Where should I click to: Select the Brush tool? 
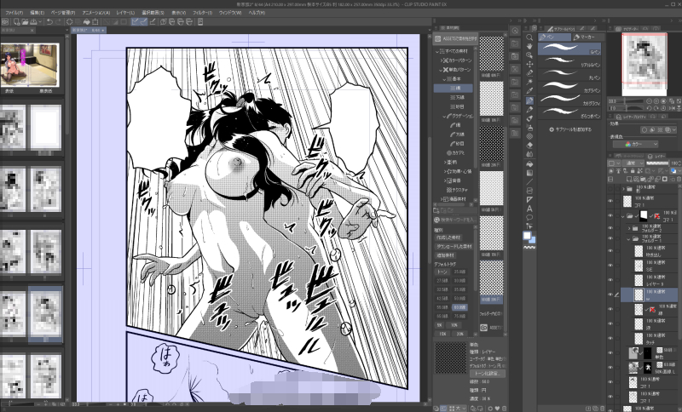(529, 118)
